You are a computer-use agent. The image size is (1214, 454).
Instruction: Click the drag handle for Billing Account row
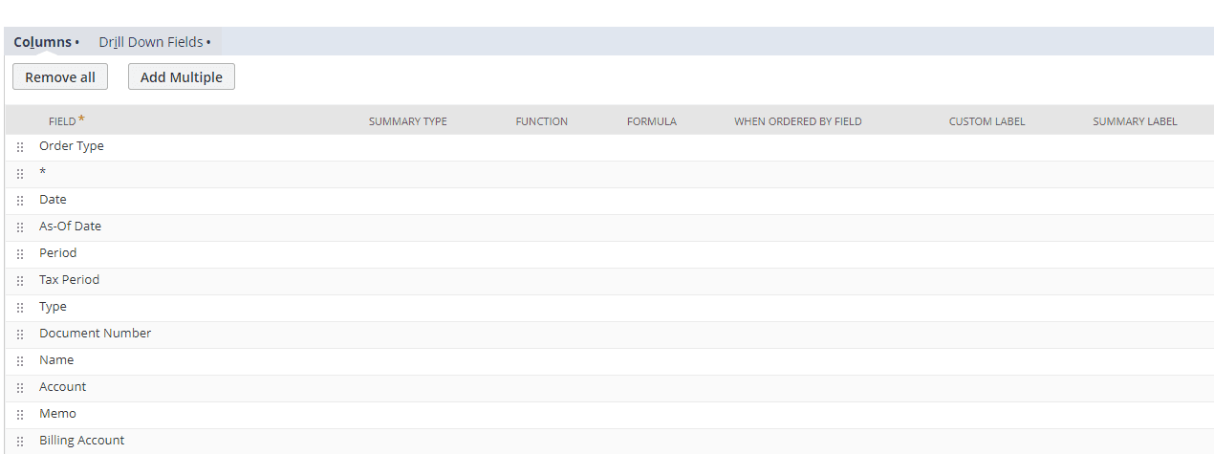click(x=20, y=442)
